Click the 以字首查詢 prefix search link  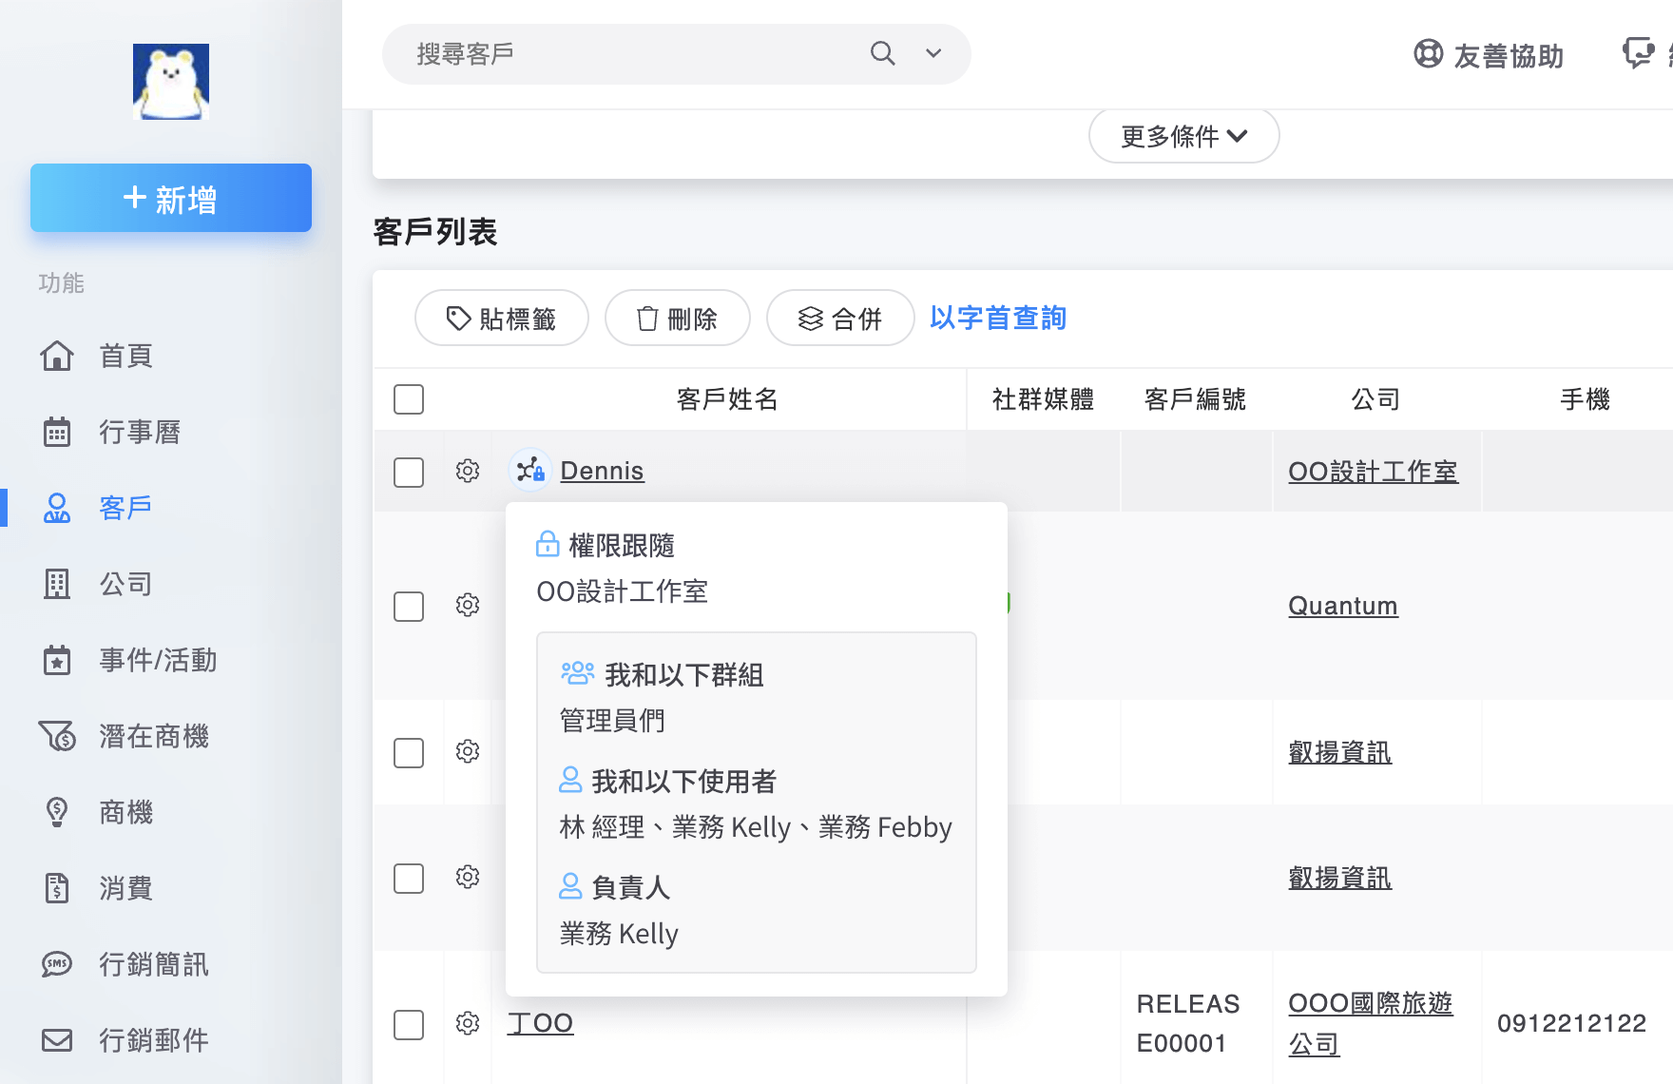997,318
